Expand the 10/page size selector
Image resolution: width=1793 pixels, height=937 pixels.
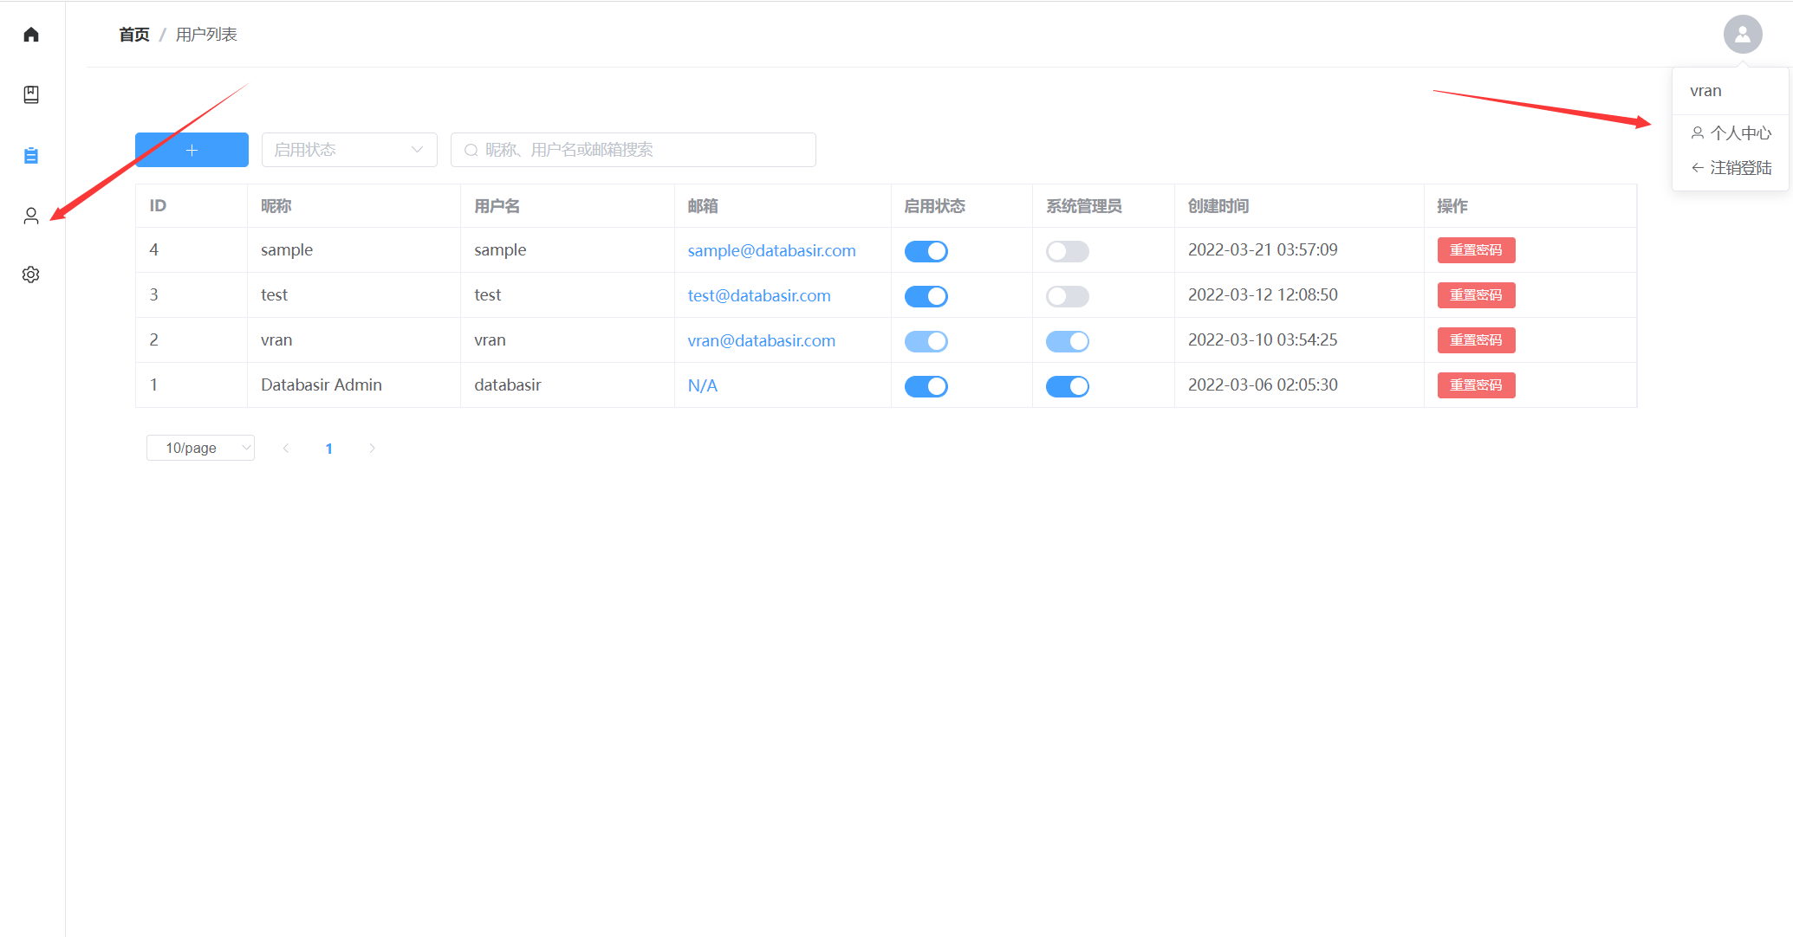[200, 448]
